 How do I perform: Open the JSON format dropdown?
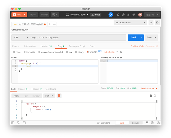(x=49, y=96)
